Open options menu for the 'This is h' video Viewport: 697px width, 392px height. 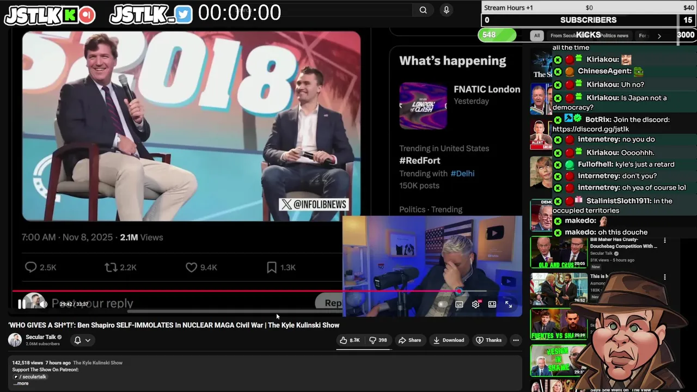pyautogui.click(x=664, y=277)
